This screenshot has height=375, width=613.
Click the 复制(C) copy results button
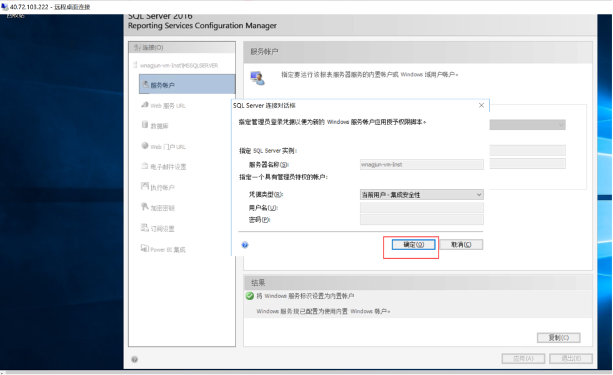[x=559, y=337]
